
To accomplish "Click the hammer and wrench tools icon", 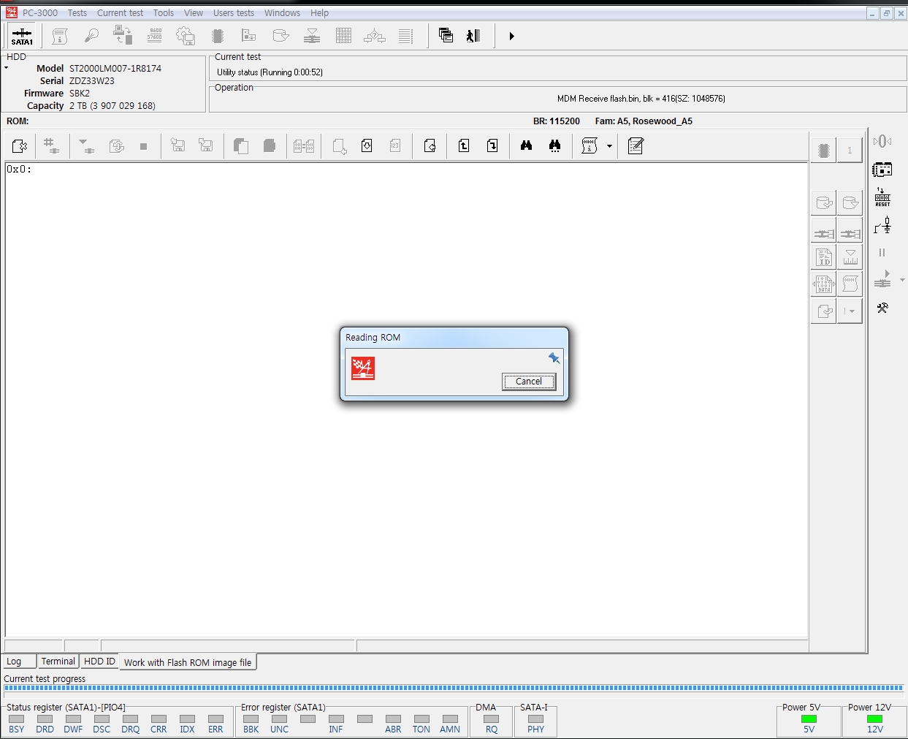I will pyautogui.click(x=882, y=308).
